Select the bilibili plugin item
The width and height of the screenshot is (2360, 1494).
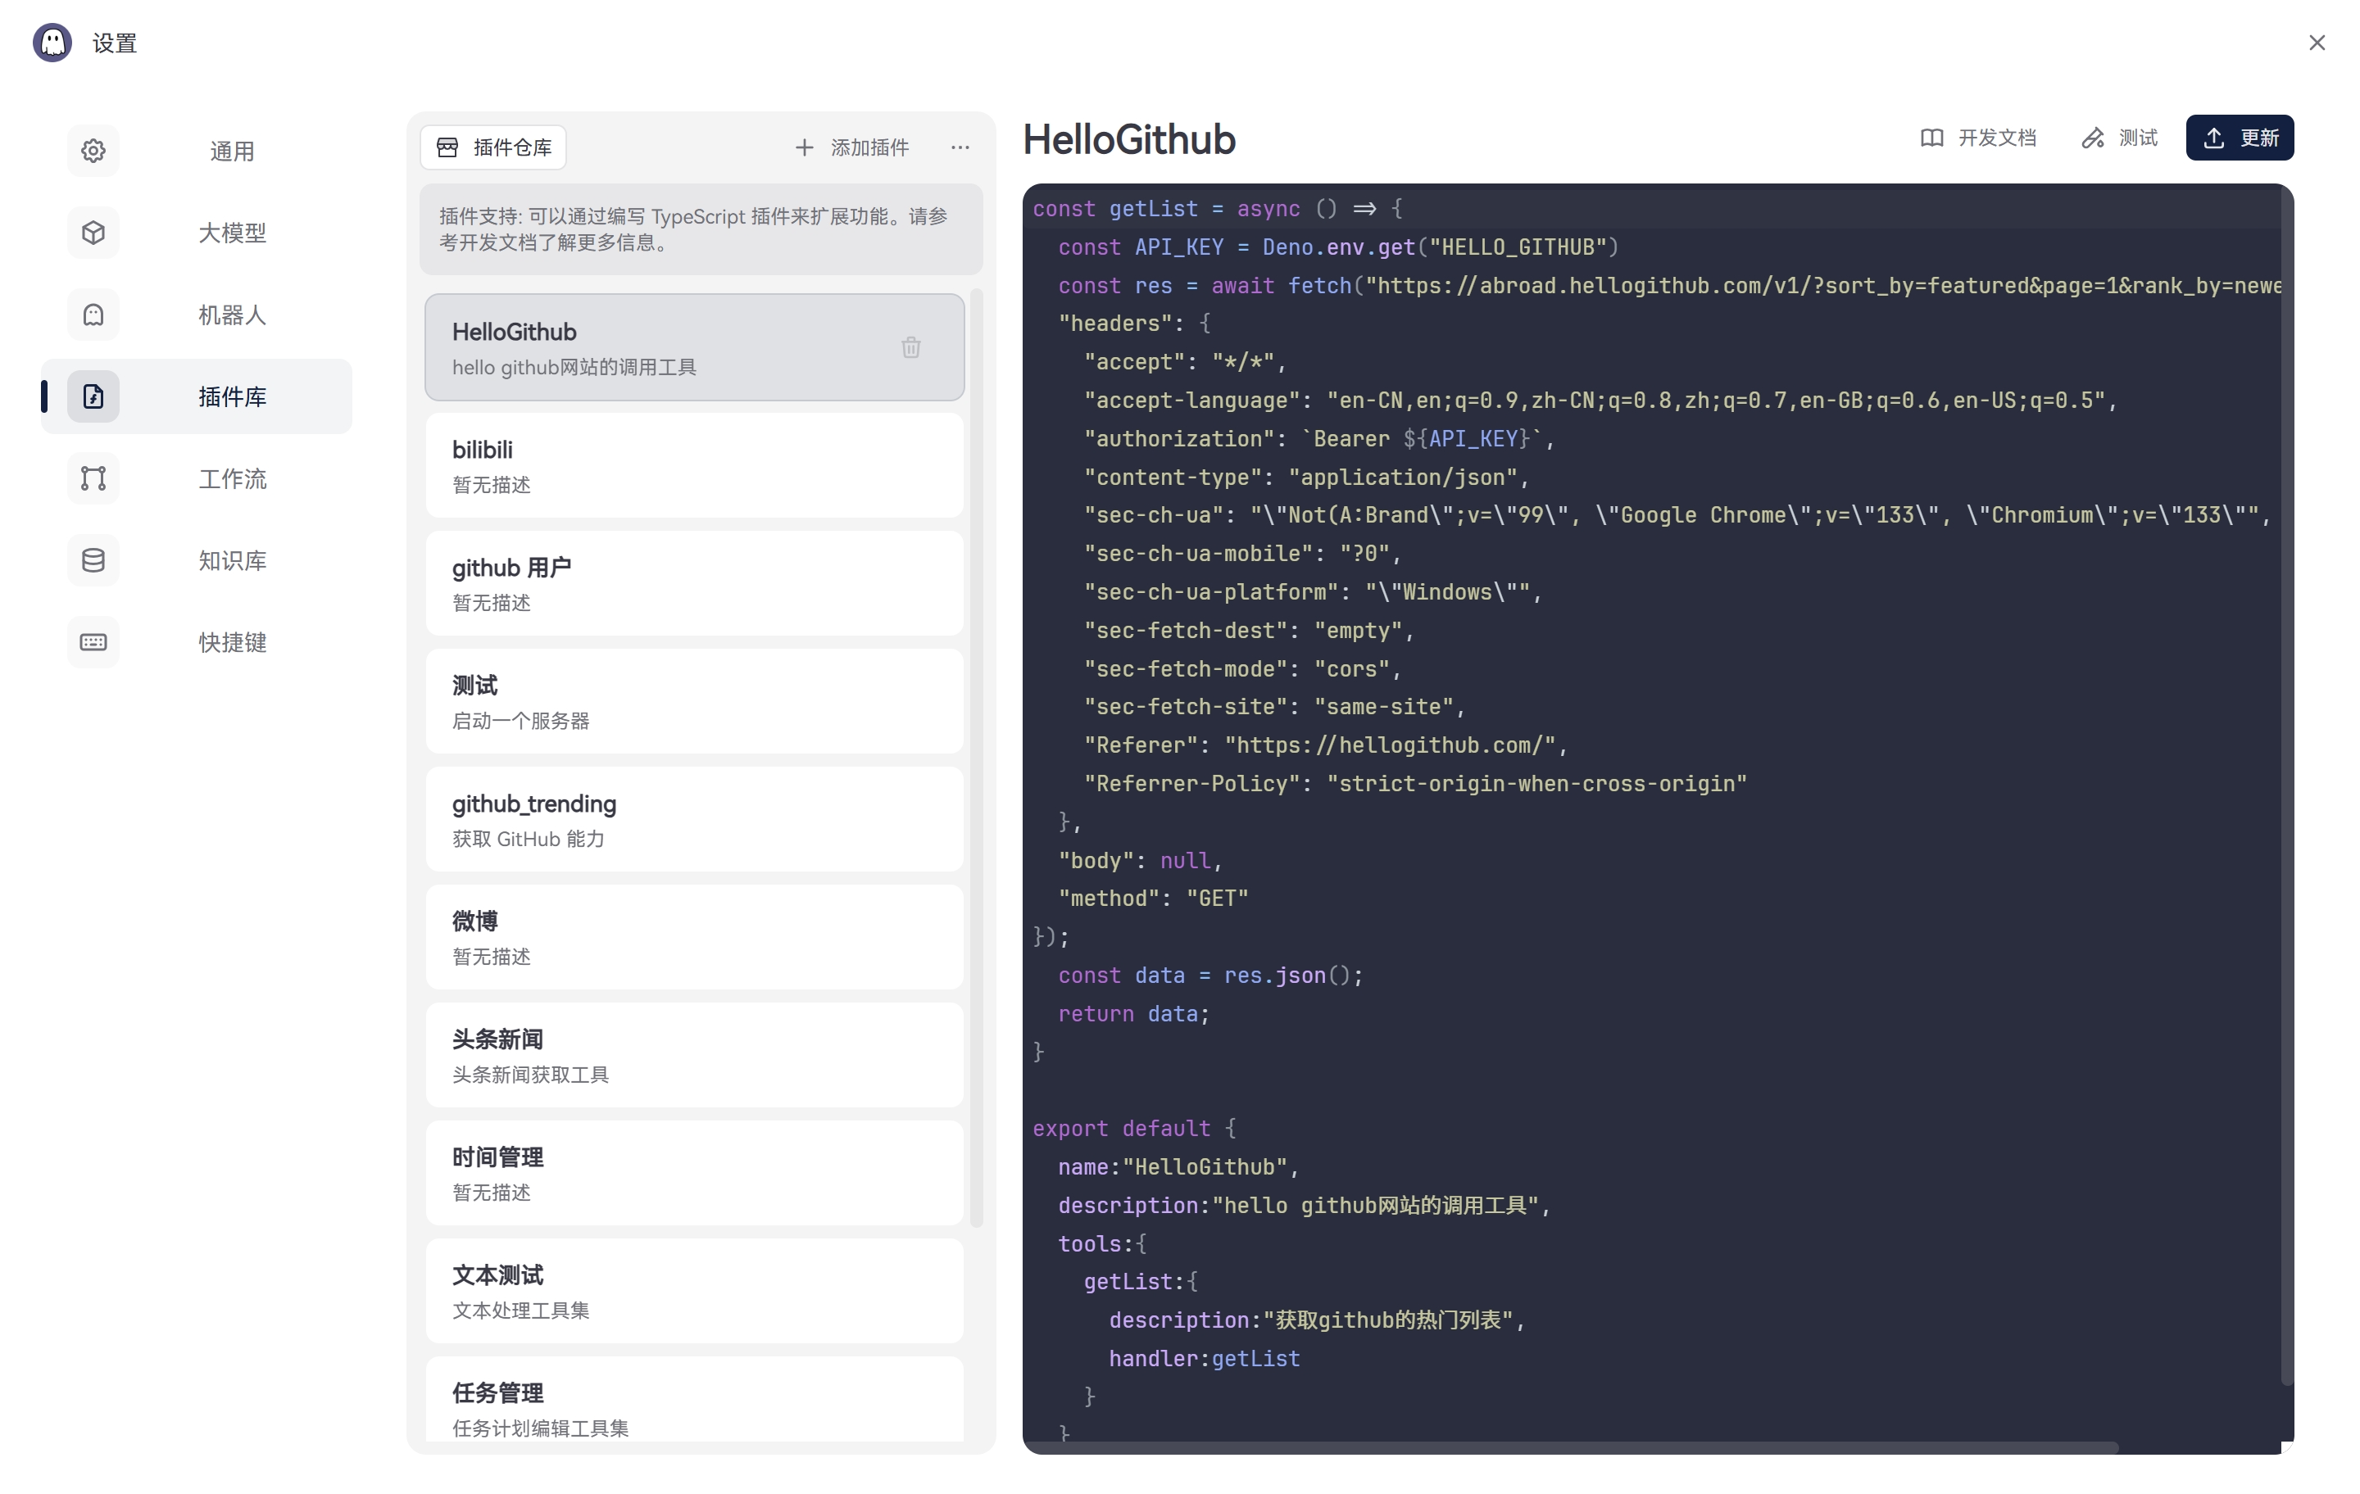(x=694, y=465)
